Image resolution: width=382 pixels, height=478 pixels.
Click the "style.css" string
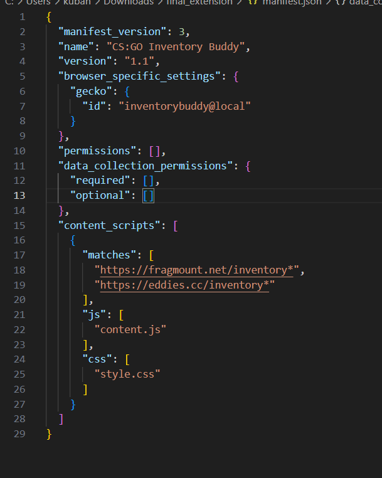[x=127, y=374]
